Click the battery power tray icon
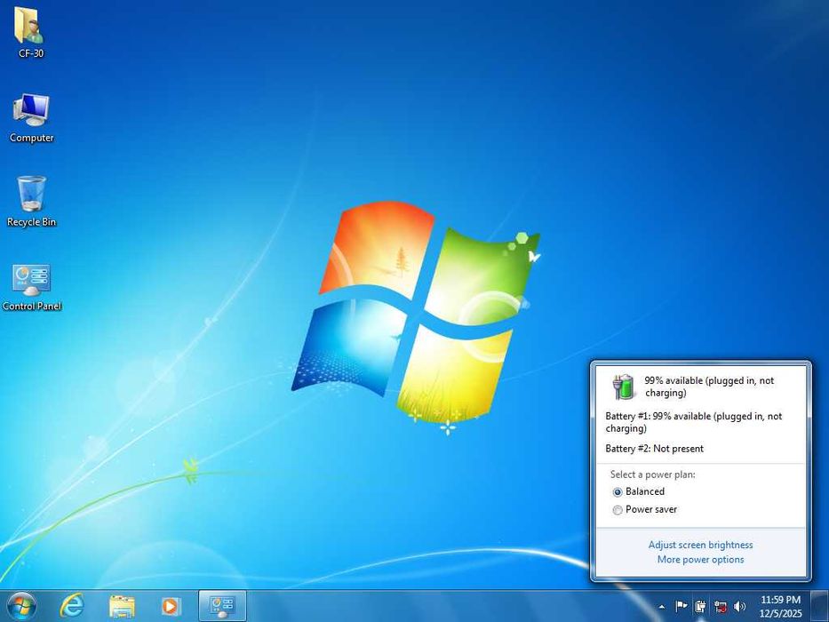 point(700,606)
